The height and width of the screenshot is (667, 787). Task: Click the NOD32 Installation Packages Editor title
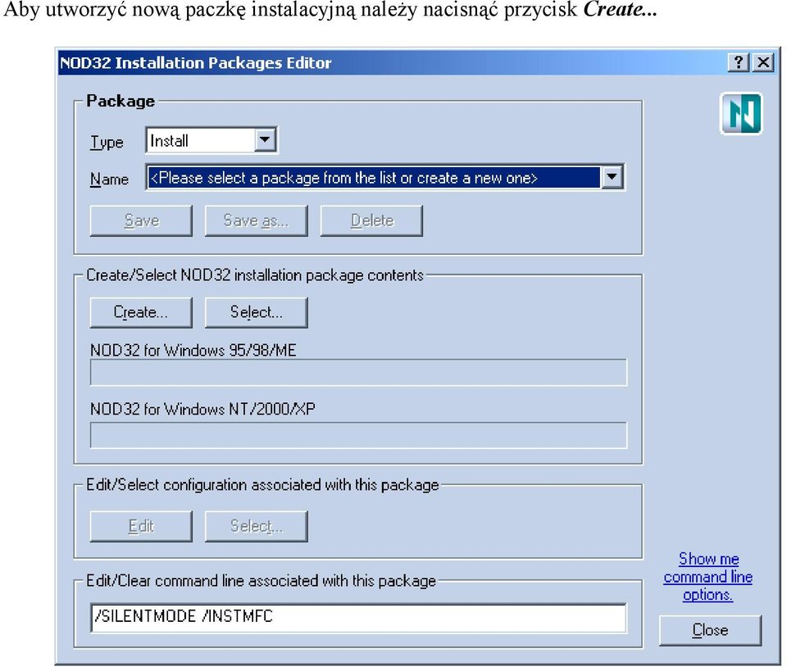tap(196, 63)
